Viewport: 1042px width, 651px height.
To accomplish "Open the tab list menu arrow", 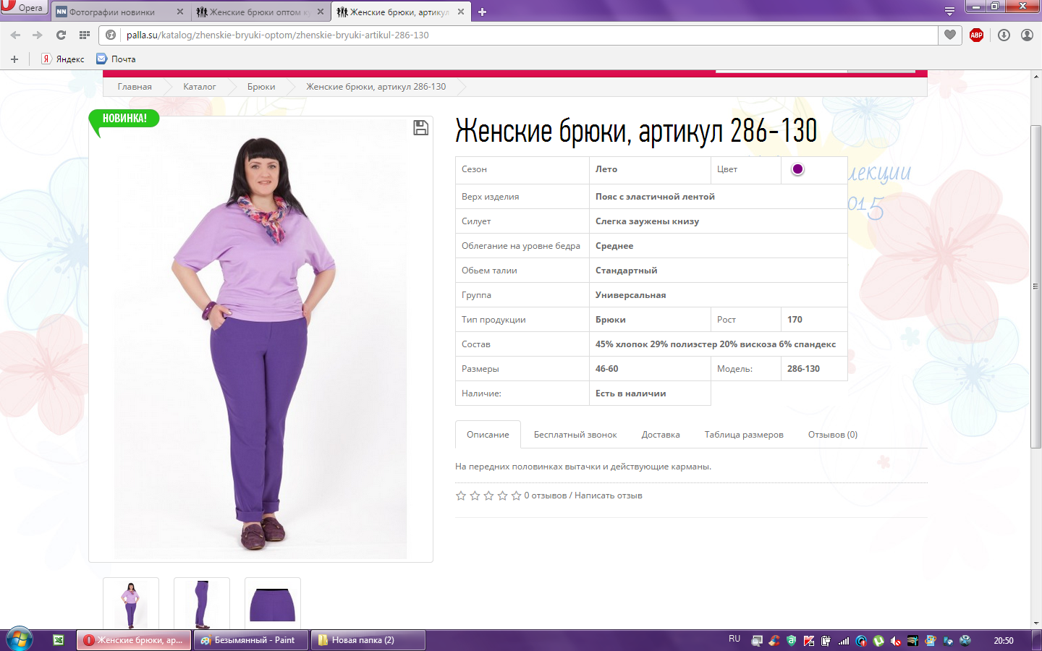I will [x=949, y=12].
